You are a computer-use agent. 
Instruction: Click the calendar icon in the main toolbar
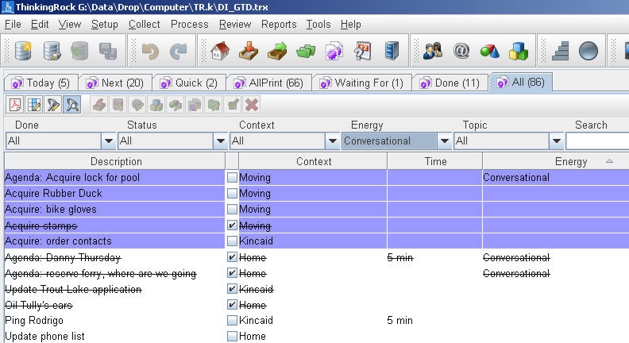[x=363, y=51]
